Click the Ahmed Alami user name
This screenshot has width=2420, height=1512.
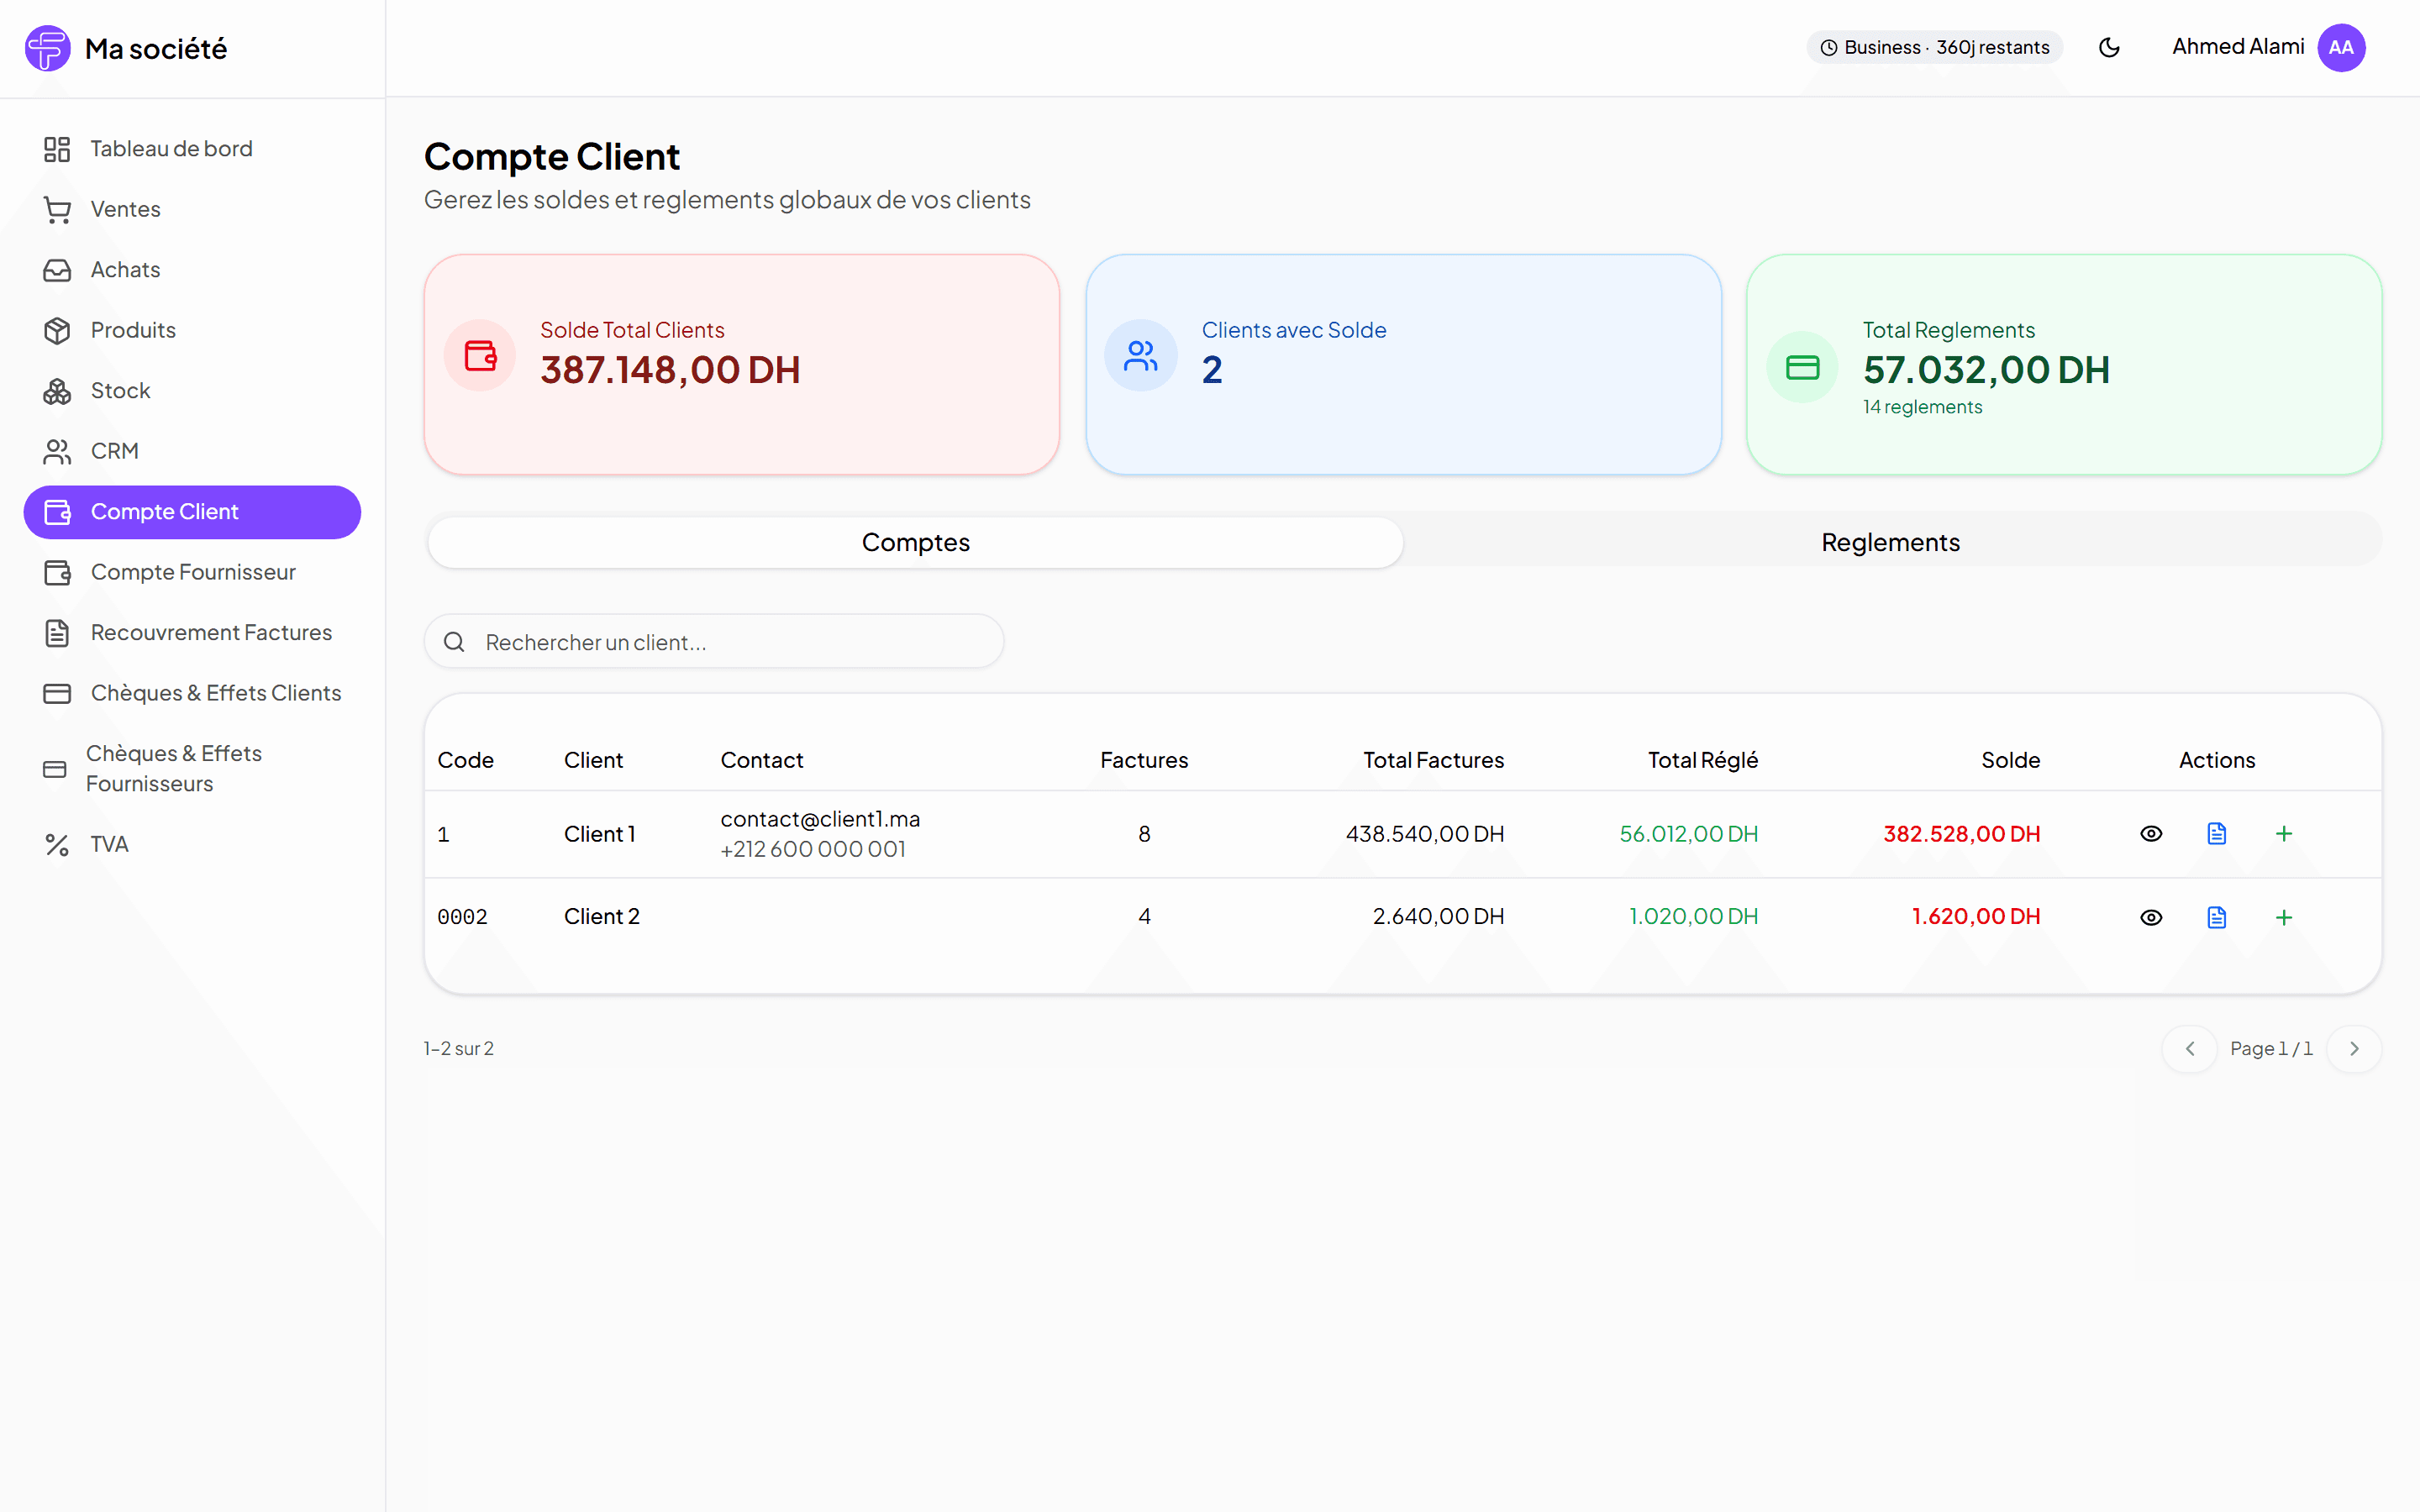pos(2238,47)
